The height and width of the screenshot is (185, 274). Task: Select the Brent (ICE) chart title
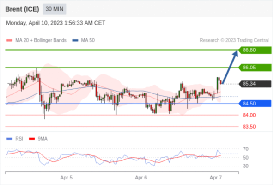point(22,9)
